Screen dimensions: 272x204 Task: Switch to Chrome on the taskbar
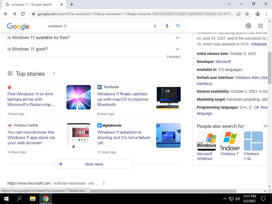click(x=46, y=199)
